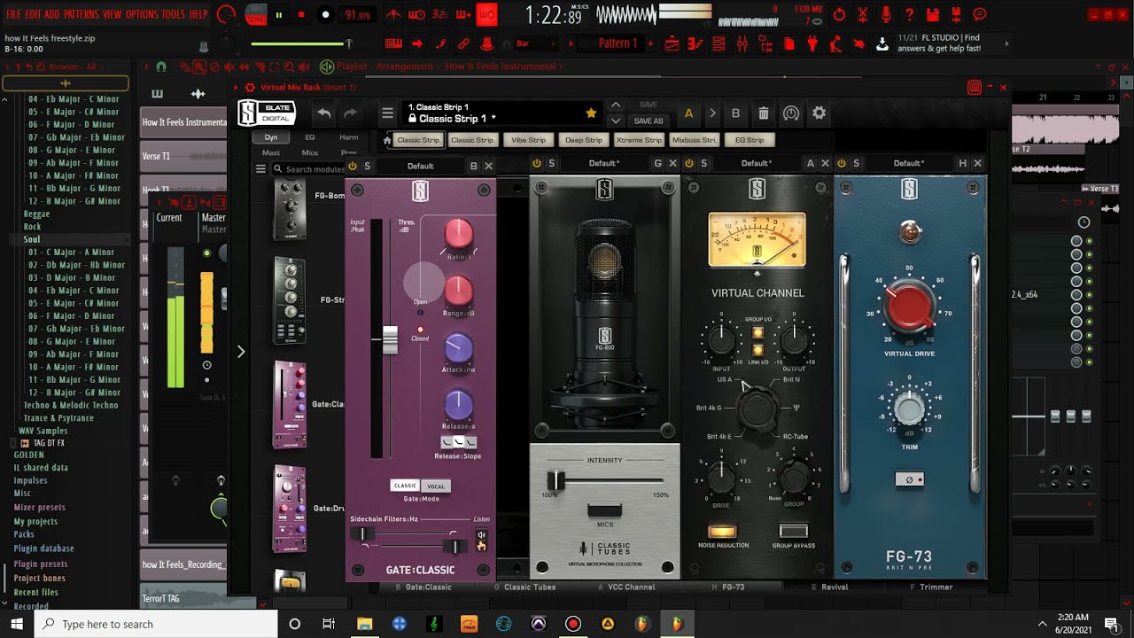Screen dimensions: 1134x638
Task: Select Vibe Strip preset tab
Action: (529, 140)
